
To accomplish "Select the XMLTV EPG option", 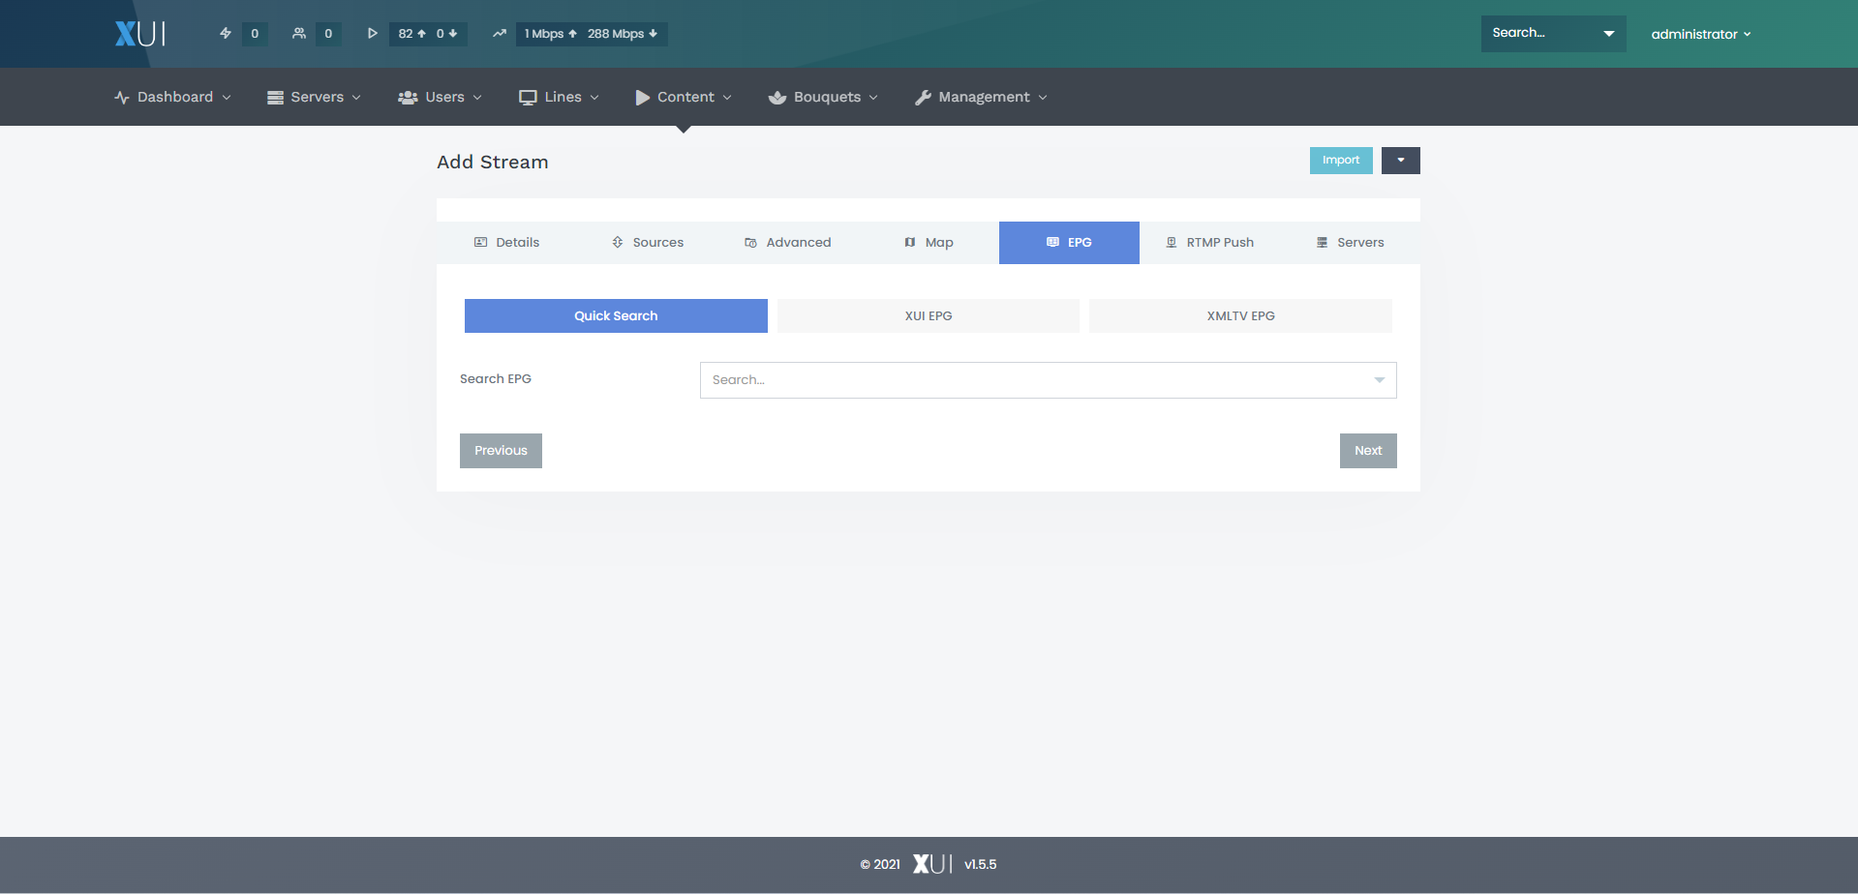I will pos(1240,315).
